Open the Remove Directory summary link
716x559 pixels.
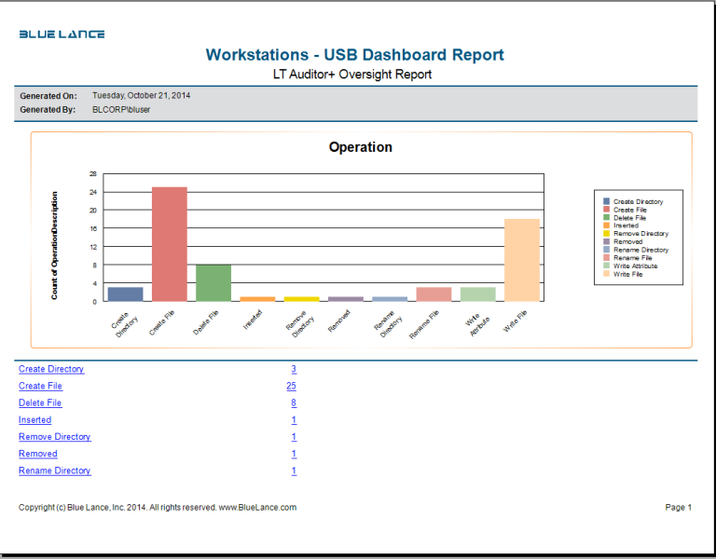click(x=54, y=437)
